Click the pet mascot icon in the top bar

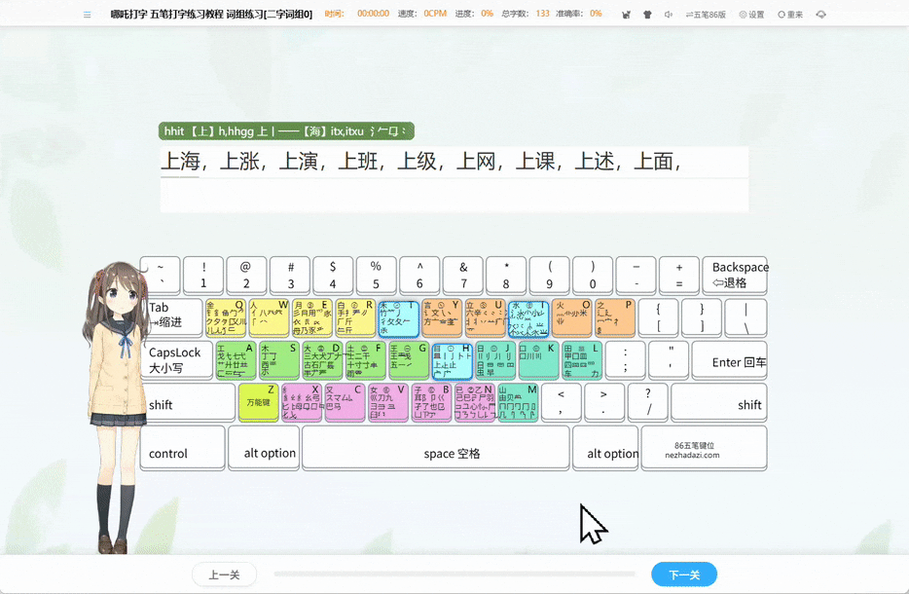[626, 14]
